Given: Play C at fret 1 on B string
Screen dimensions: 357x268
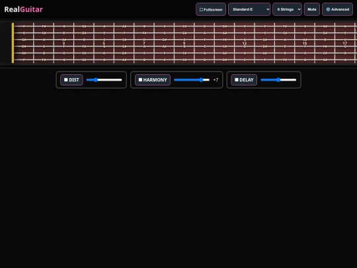Looking at the screenshot, I should click(24, 33).
